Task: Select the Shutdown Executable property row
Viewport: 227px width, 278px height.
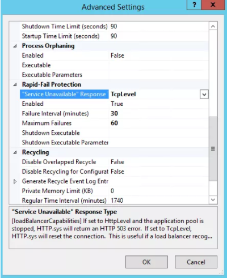Action: [114, 133]
